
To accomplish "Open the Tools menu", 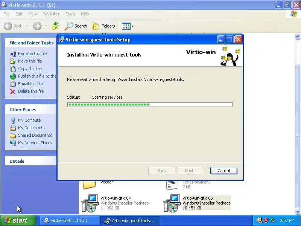I will 70,14.
